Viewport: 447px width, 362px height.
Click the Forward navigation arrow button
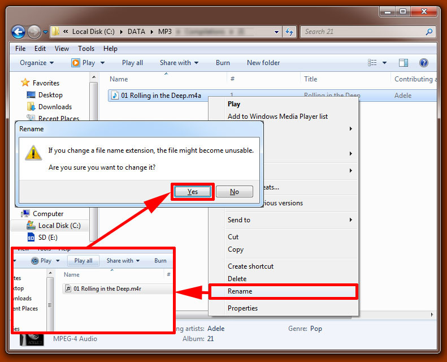coord(34,32)
